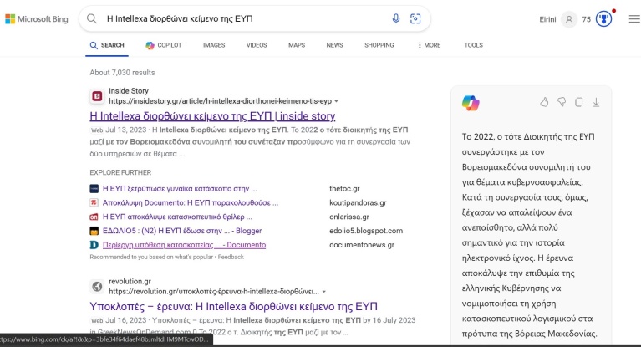Switch to the Maps tab
Screen dimensions: 641x347
[297, 45]
